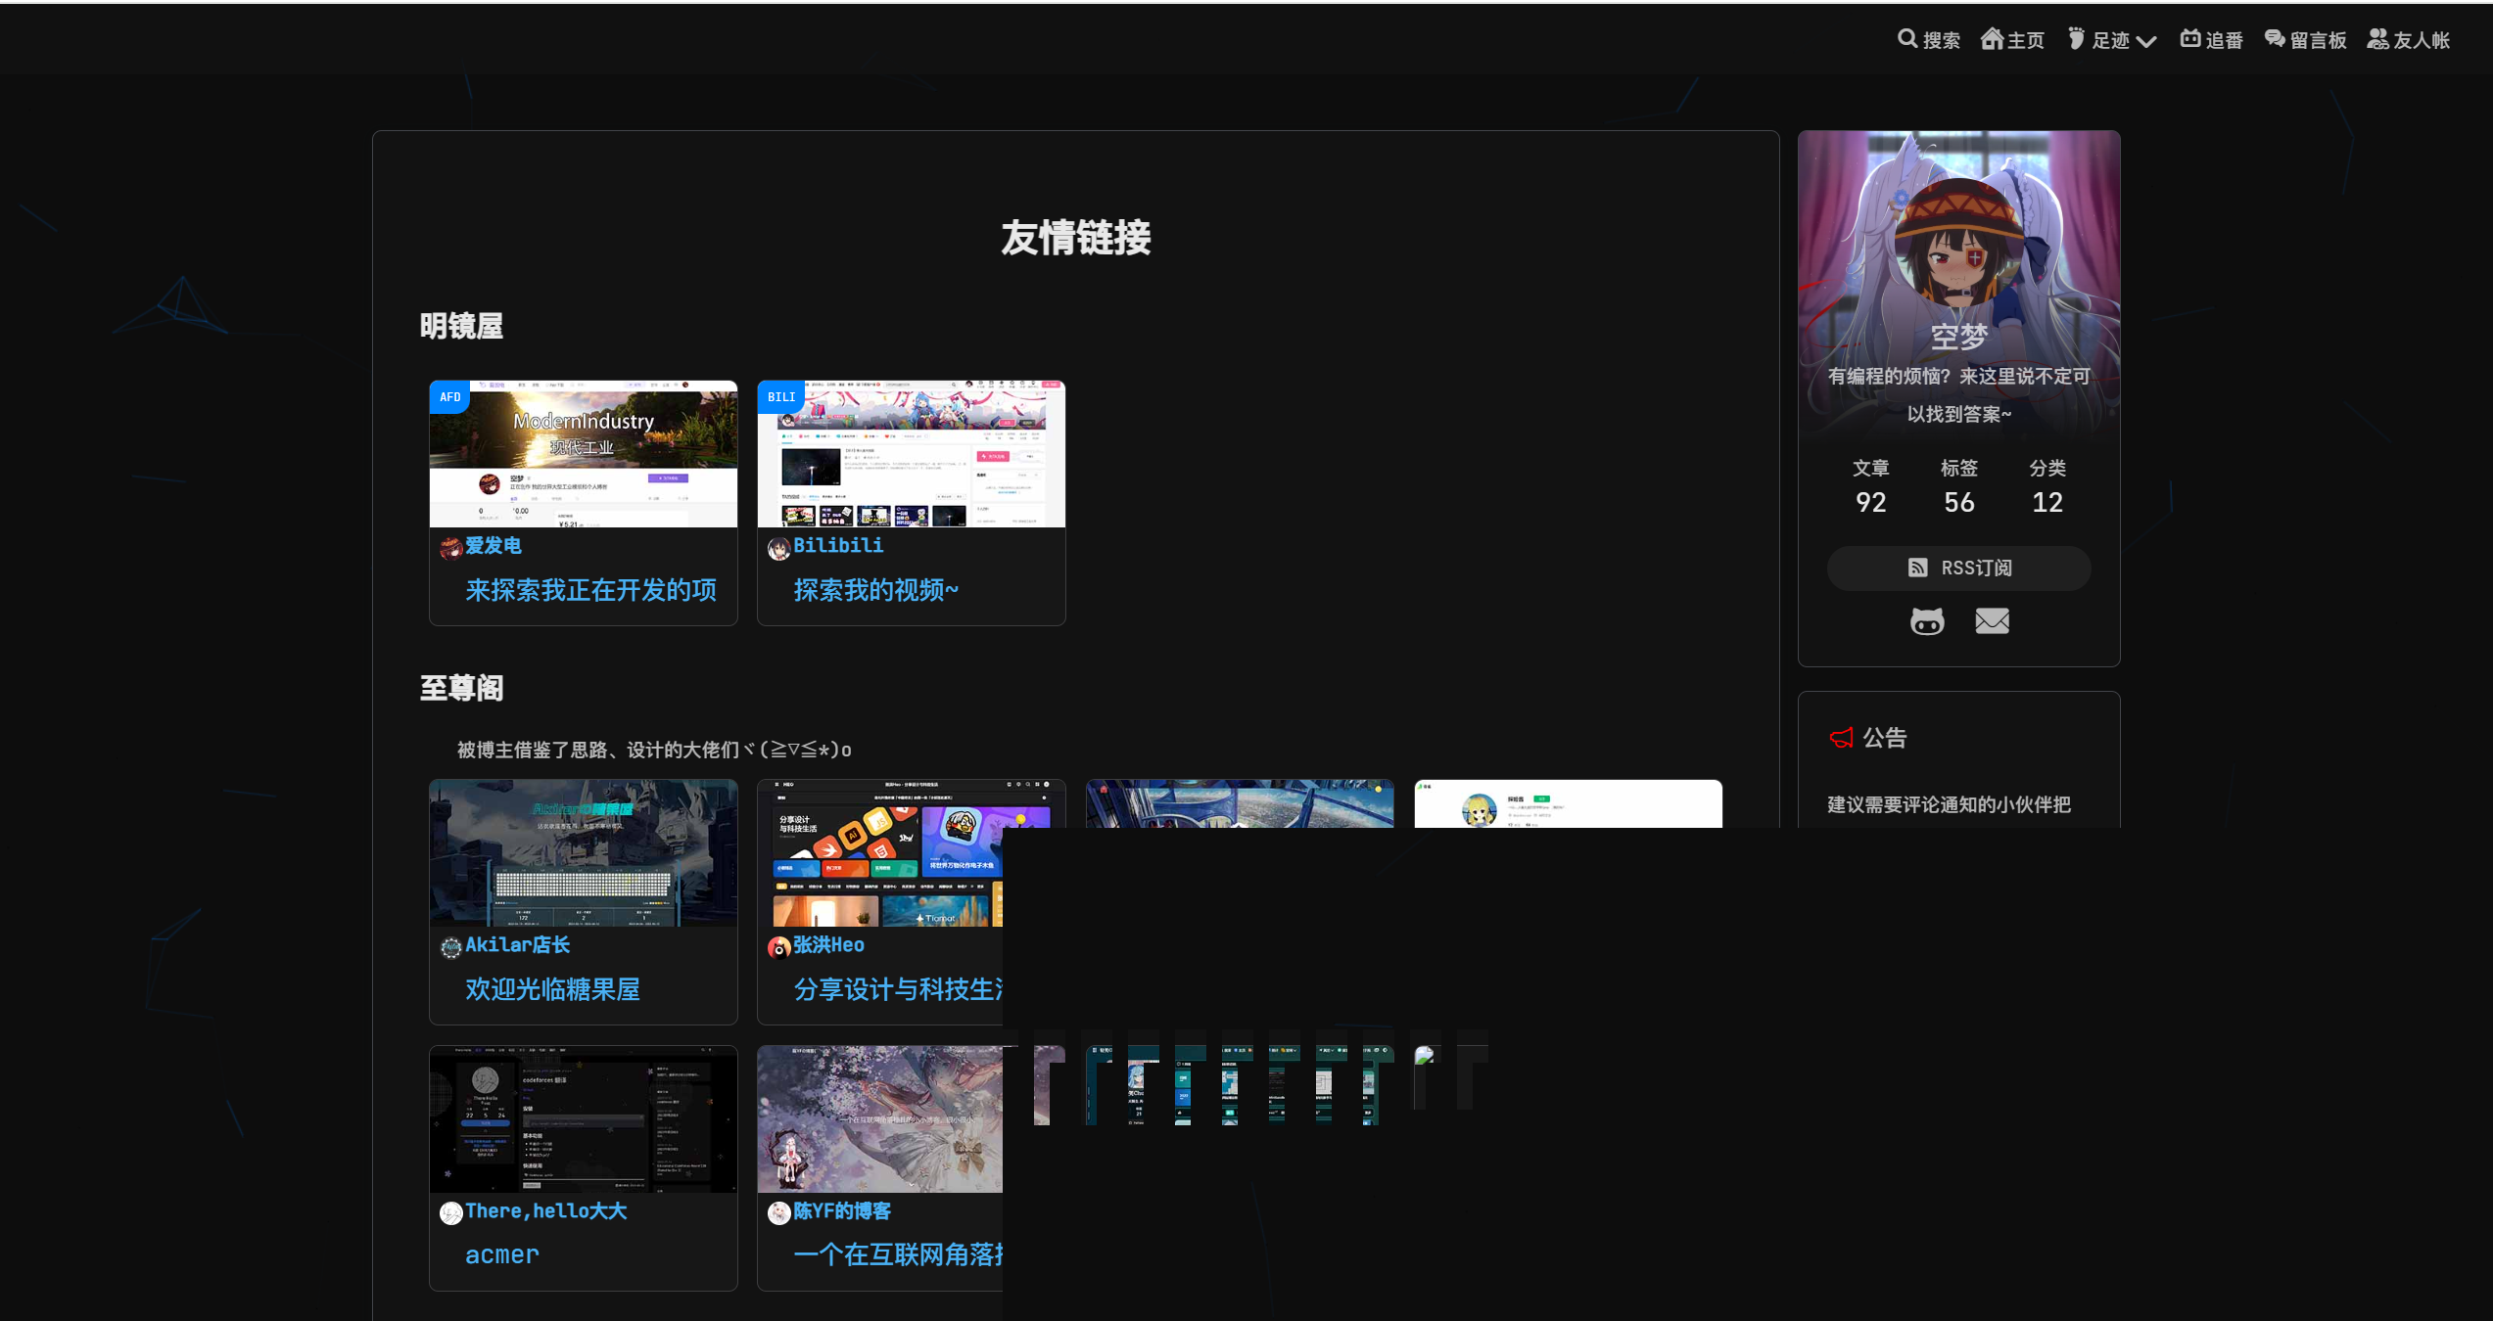Viewport: 2493px width, 1321px height.
Task: Click the blue BILI badge
Action: point(781,397)
